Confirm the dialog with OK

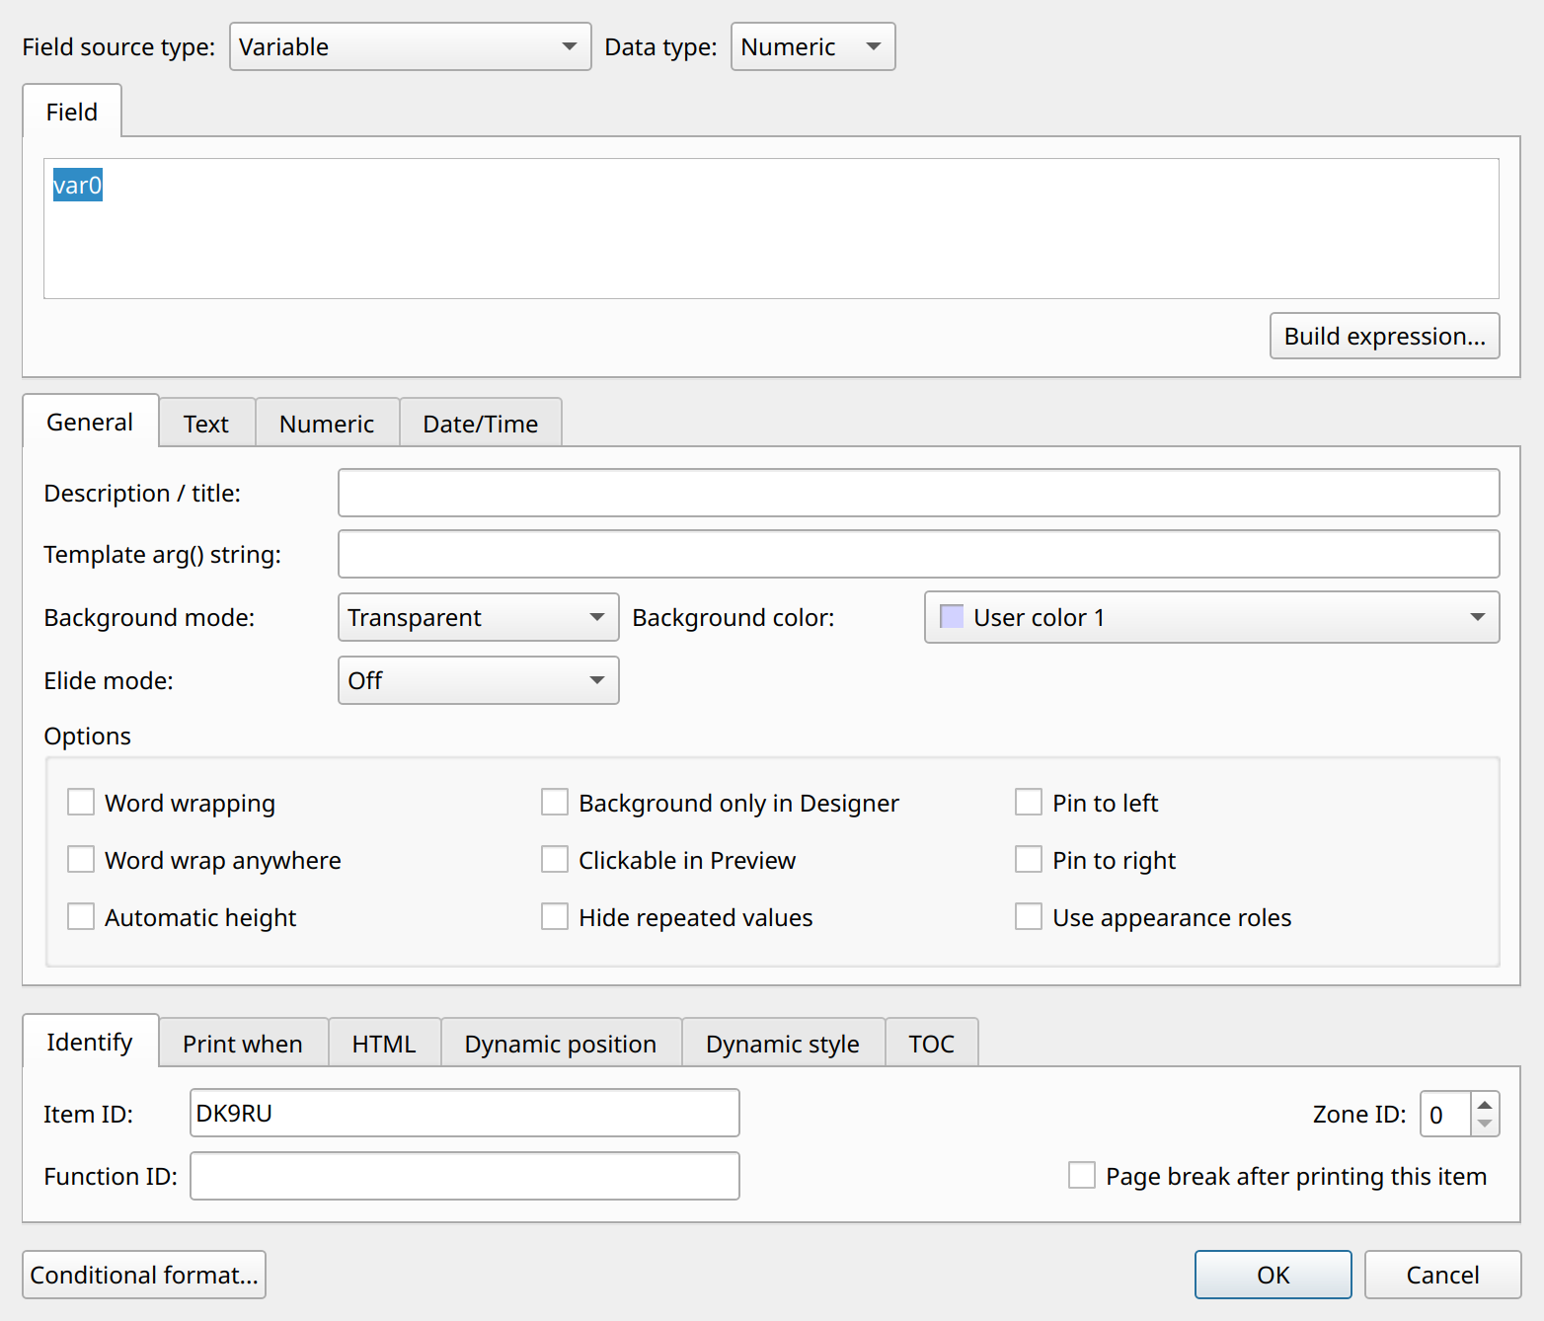[x=1273, y=1275]
